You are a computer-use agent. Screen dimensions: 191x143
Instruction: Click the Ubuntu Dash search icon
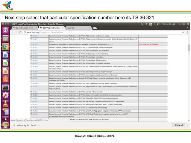5,30
